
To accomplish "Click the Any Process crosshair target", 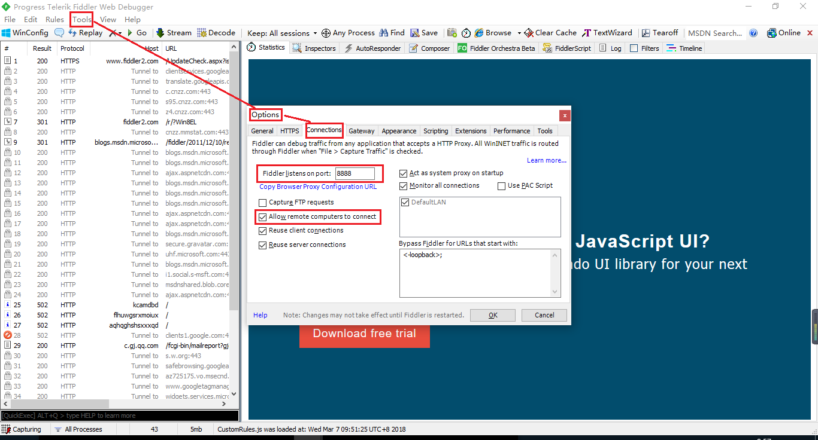I will tap(348, 33).
